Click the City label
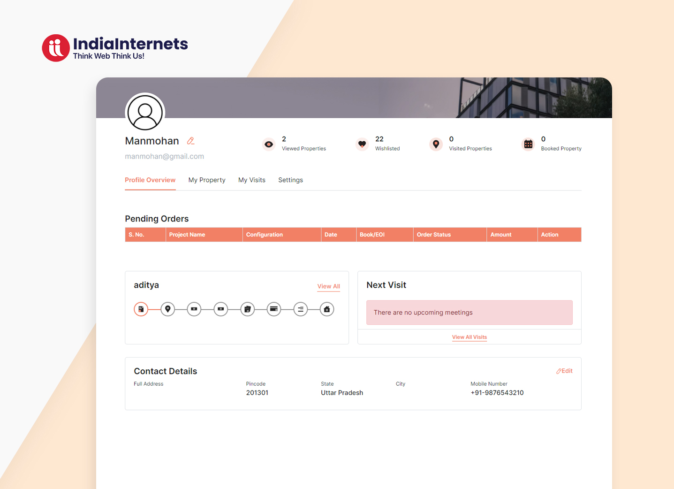674x489 pixels. coord(401,384)
